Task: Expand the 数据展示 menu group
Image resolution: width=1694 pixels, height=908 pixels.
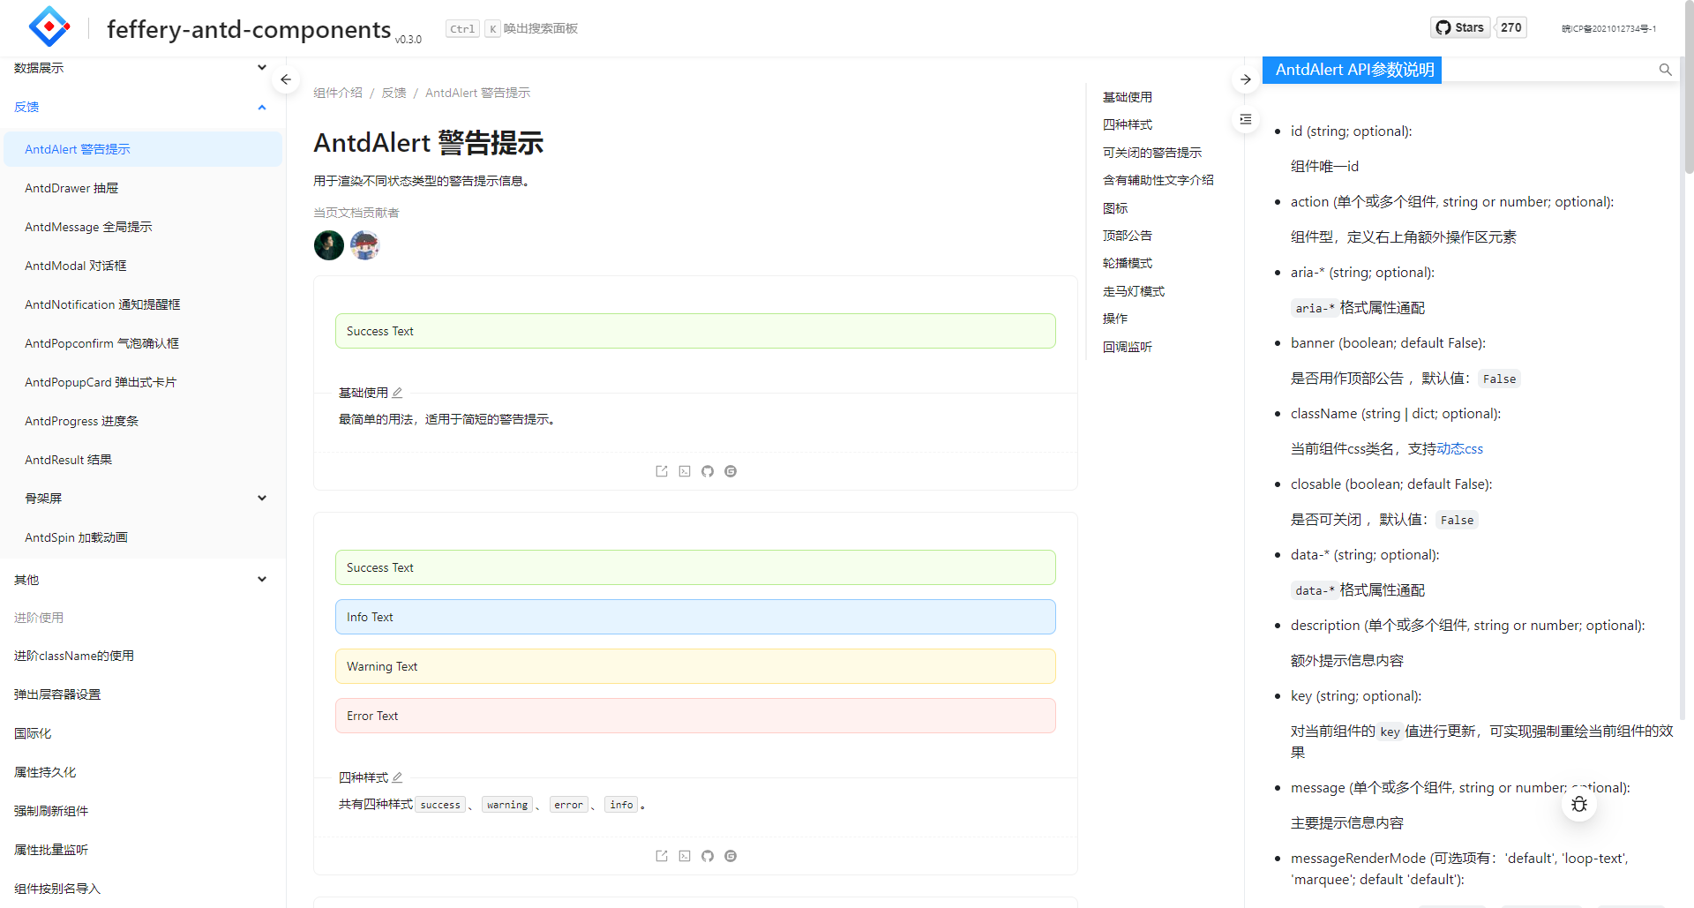Action: pos(141,68)
